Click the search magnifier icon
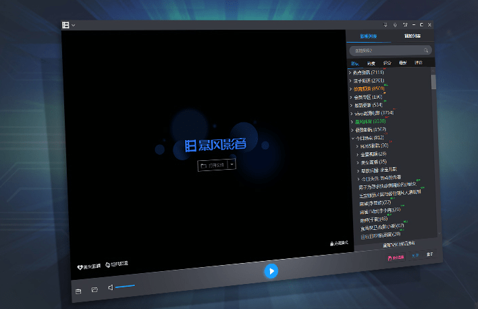This screenshot has height=309, width=478. point(426,51)
